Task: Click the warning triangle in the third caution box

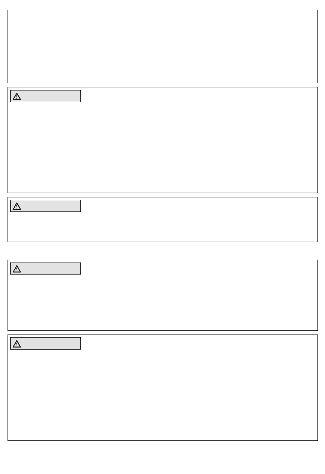Action: pos(16,269)
